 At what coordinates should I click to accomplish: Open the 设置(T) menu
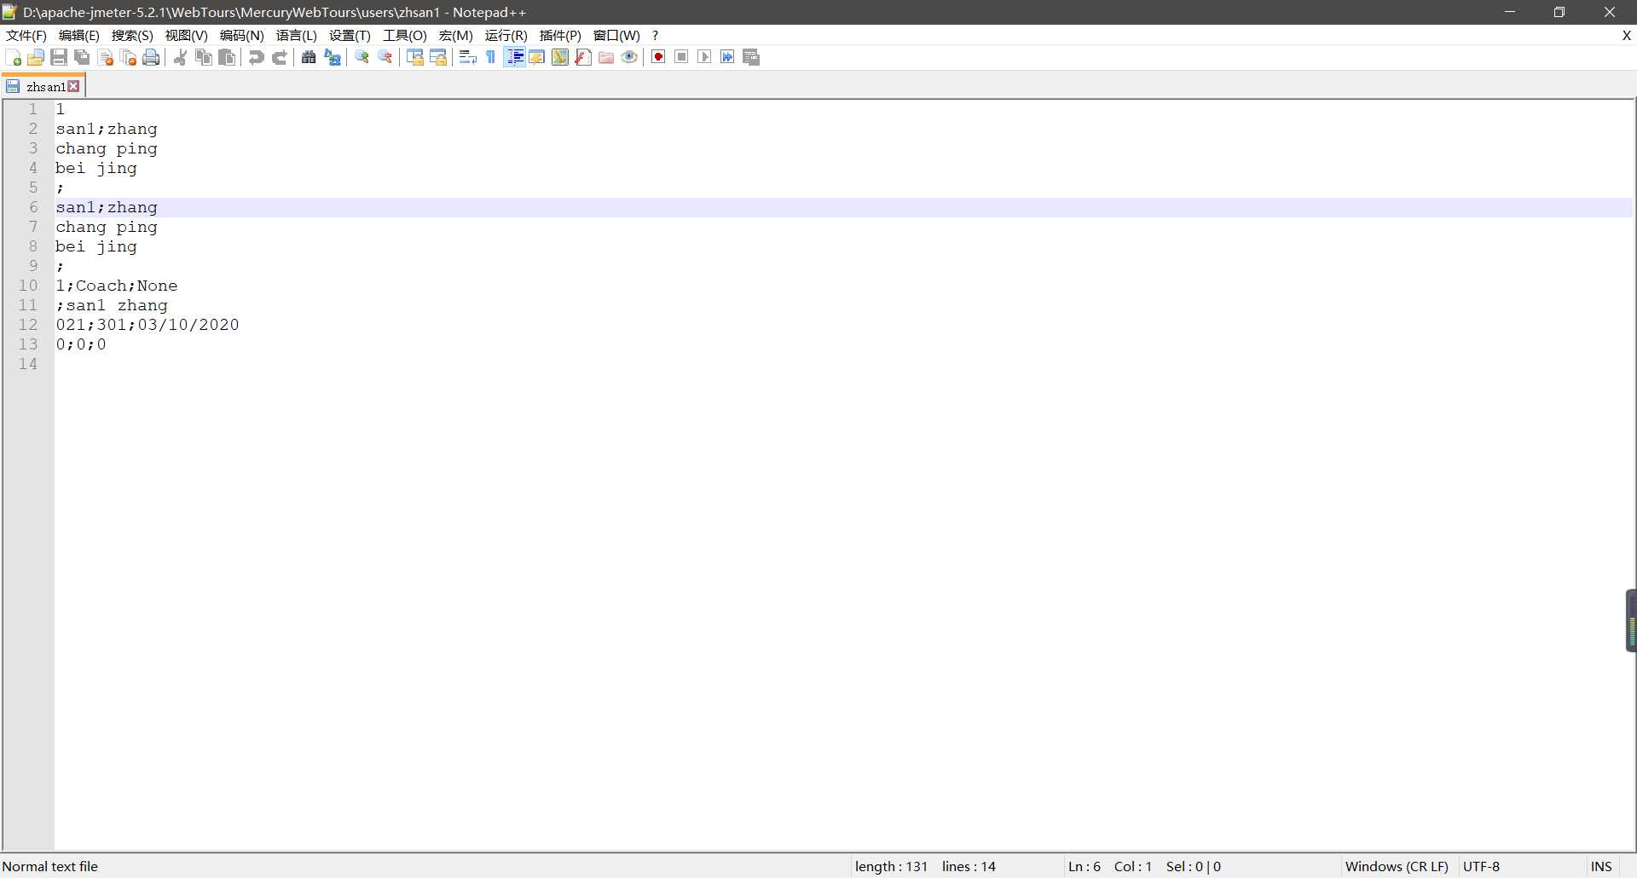click(350, 35)
